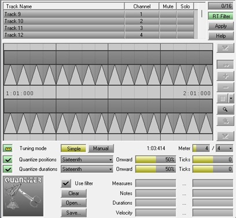Open the Quantize durations Sixteenth dropdown
Image resolution: width=236 pixels, height=218 pixels.
[87, 169]
